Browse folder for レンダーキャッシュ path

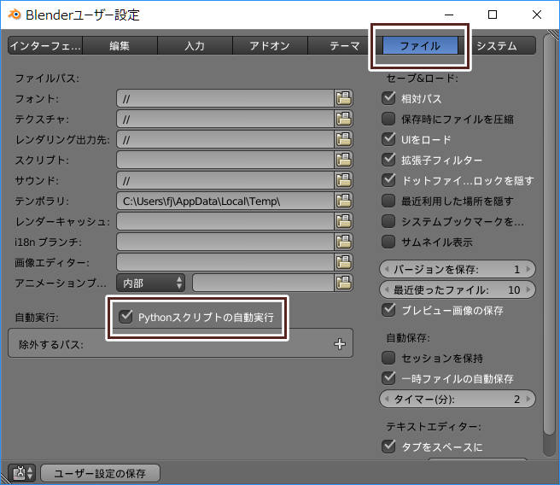[x=344, y=221]
